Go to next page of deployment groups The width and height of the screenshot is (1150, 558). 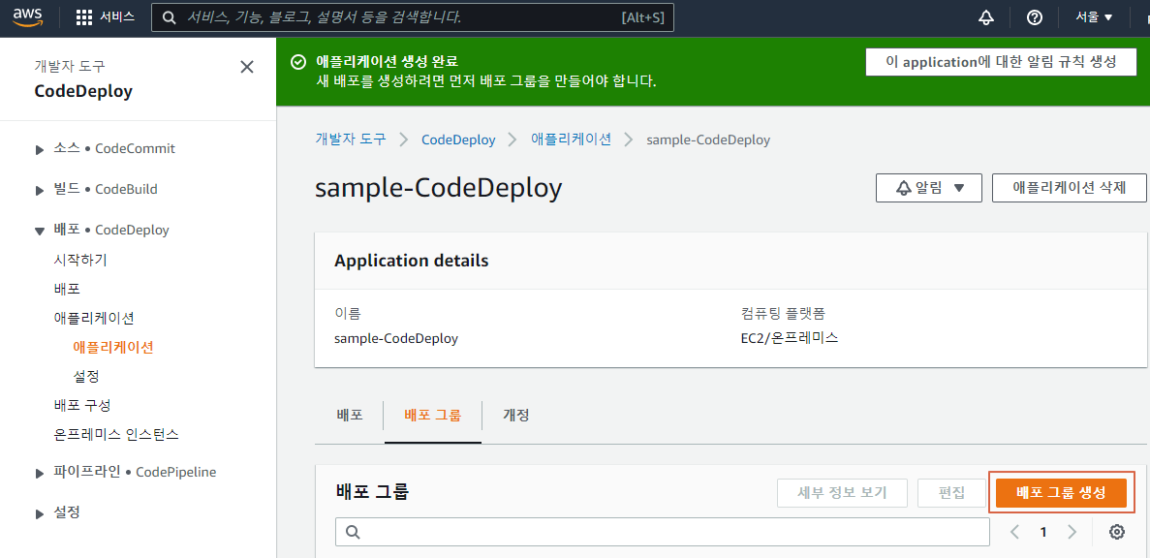point(1072,532)
